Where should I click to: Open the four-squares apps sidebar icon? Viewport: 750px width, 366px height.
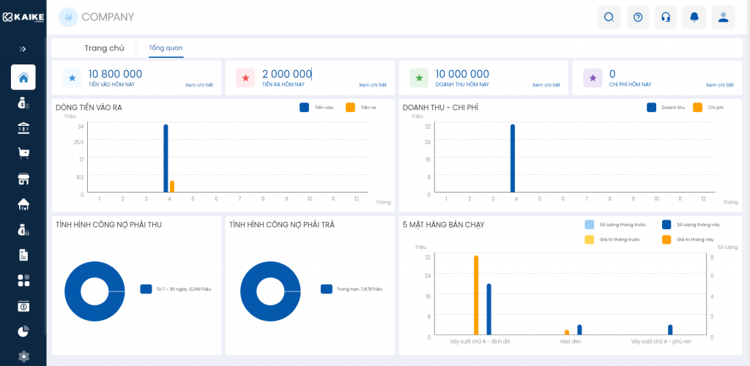click(23, 280)
